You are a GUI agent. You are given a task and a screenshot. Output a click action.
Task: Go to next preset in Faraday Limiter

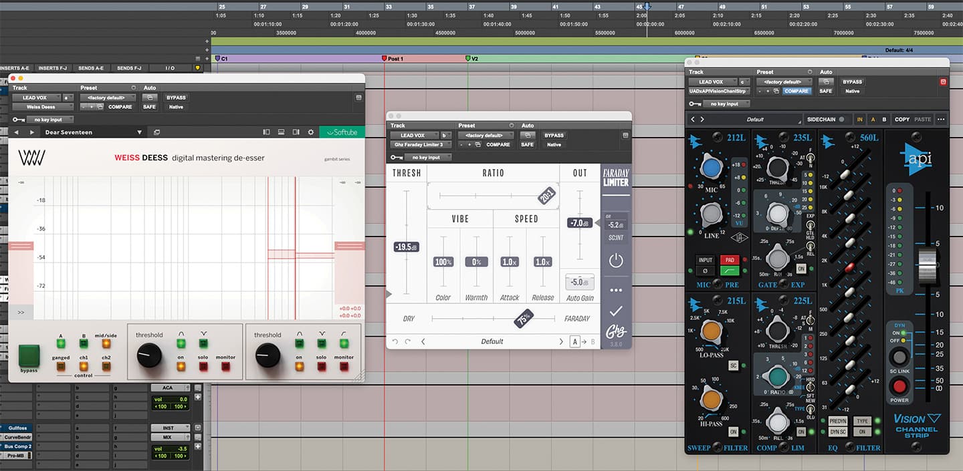(x=561, y=341)
